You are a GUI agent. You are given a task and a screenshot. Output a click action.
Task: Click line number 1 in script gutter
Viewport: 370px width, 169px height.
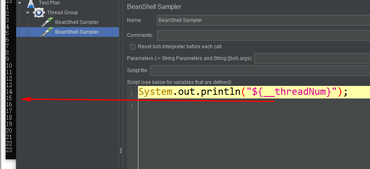131,94
